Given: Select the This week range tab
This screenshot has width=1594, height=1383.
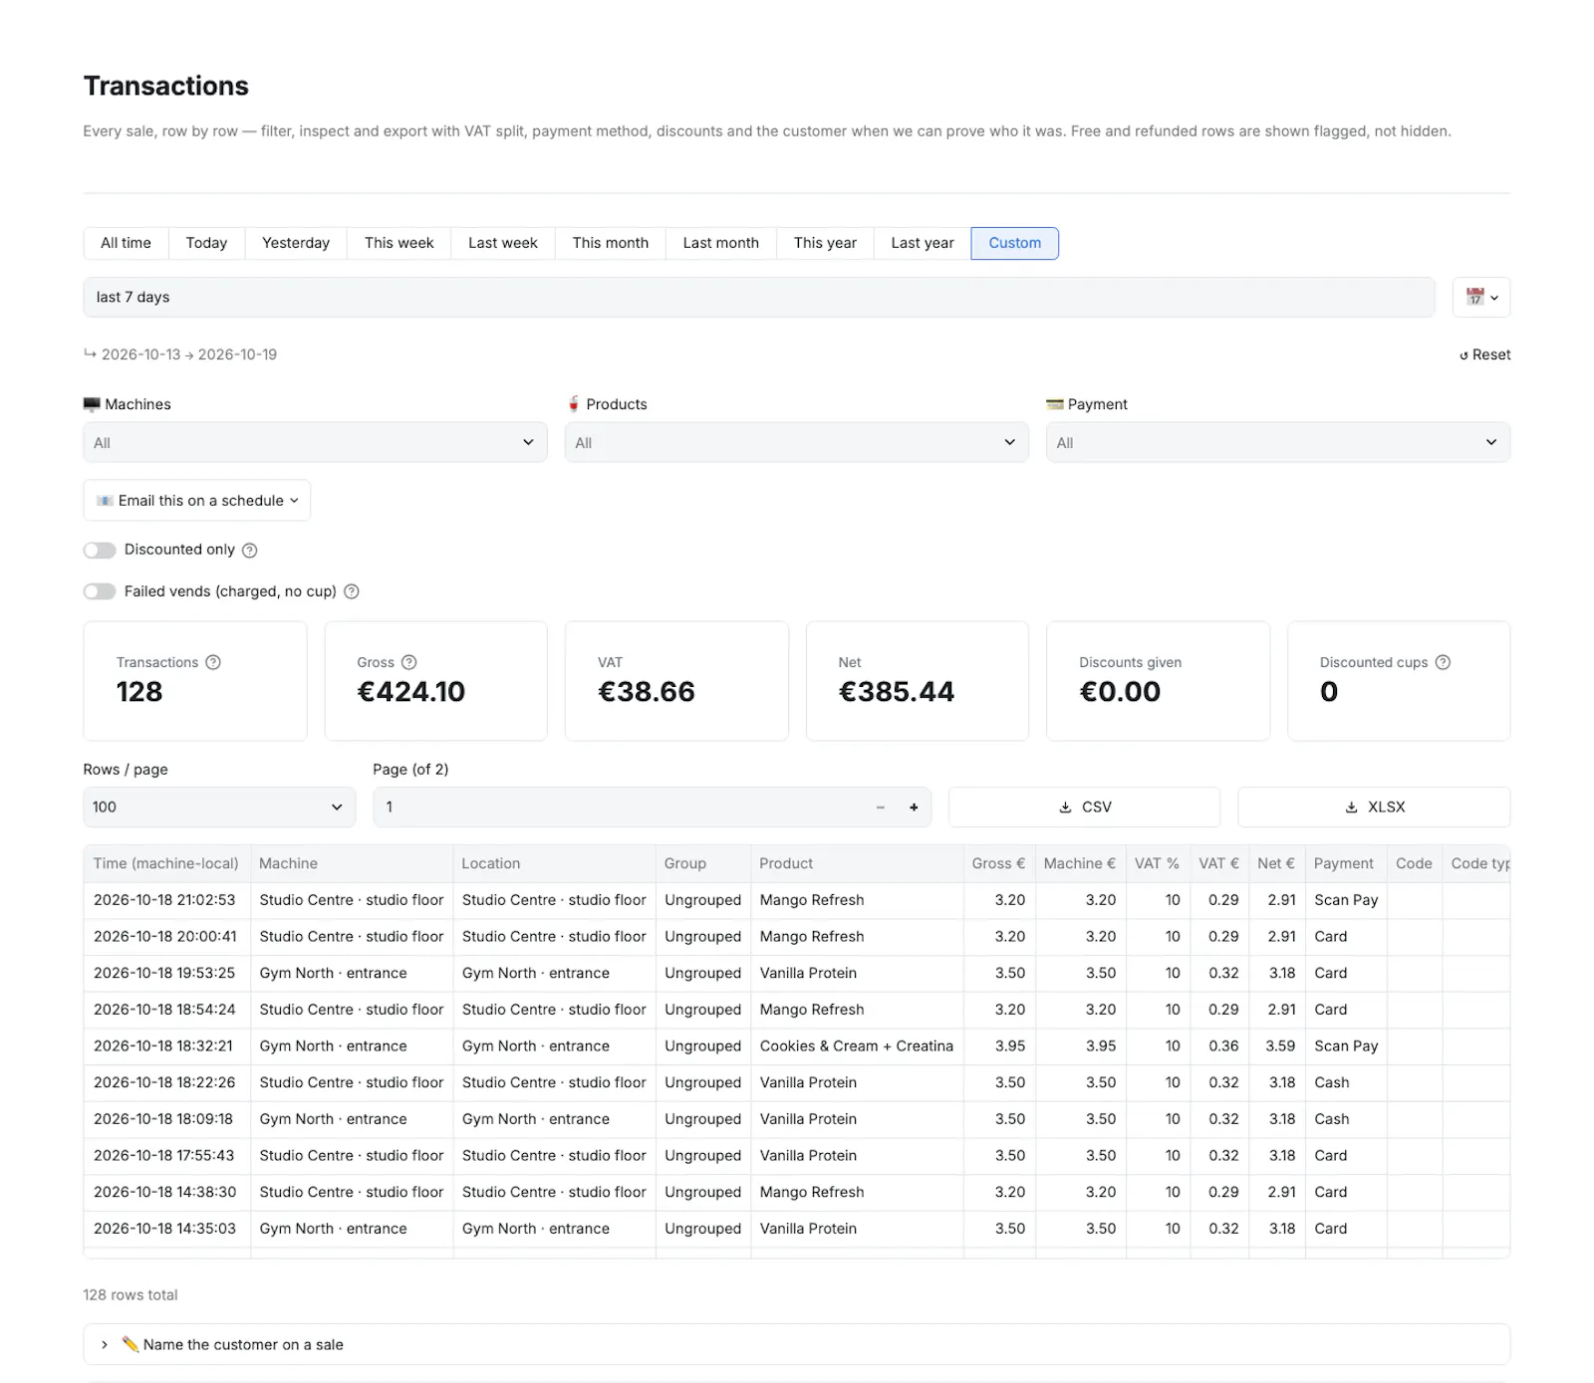Looking at the screenshot, I should pyautogui.click(x=399, y=243).
